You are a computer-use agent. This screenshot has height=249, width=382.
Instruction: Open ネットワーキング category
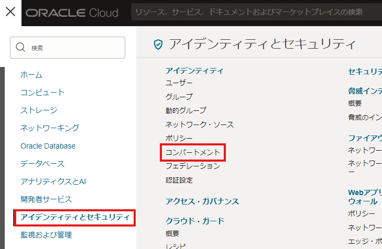[x=50, y=128]
